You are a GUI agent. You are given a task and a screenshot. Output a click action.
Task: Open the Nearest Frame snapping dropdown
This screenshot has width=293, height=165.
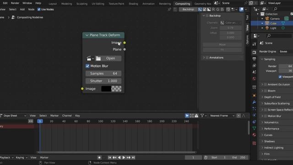pyautogui.click(x=222, y=116)
